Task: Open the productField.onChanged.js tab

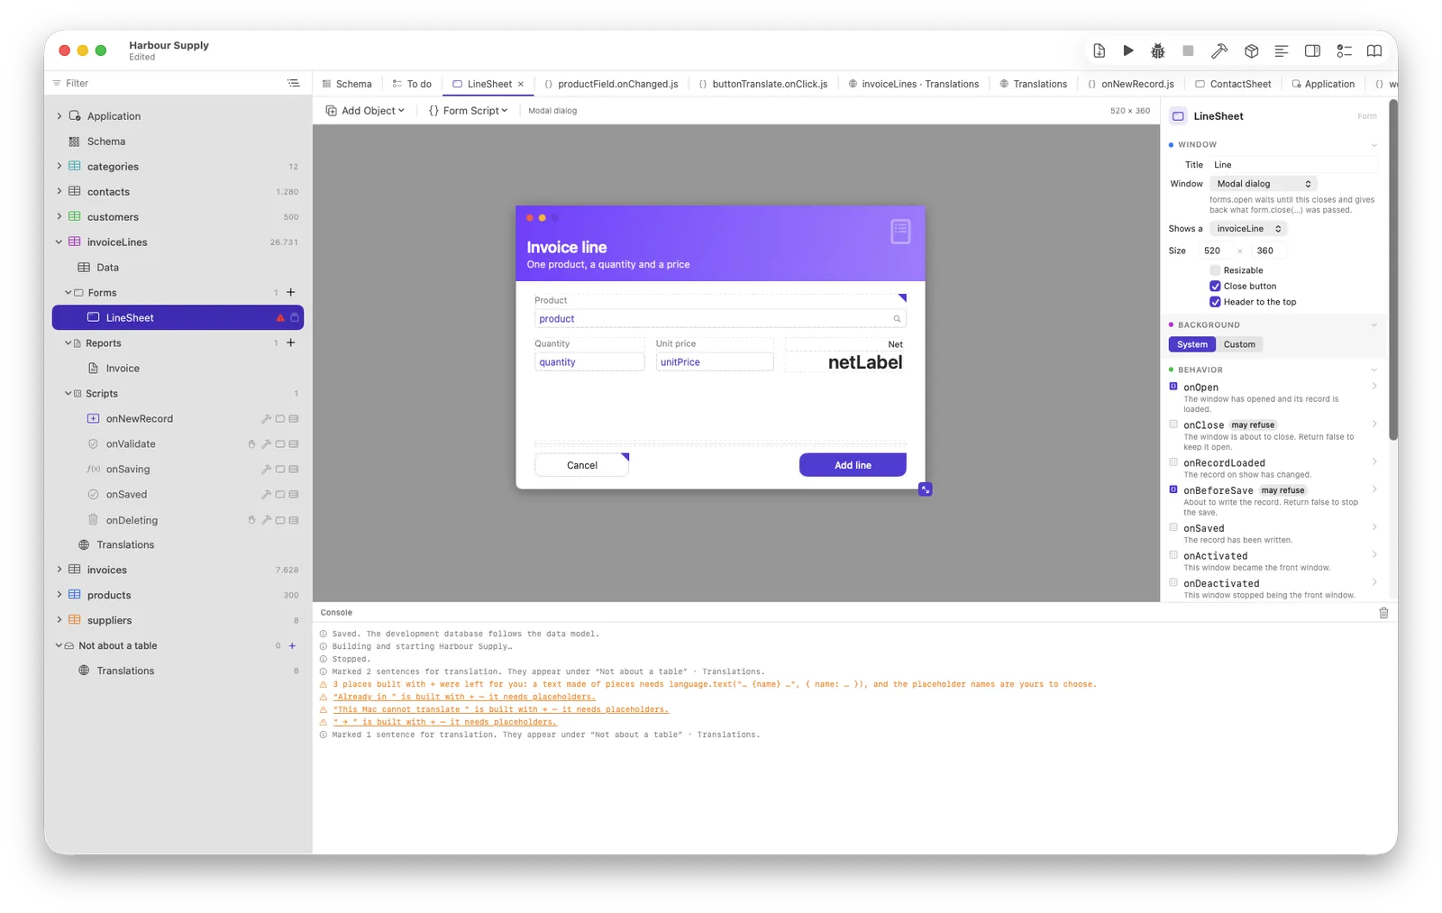Action: click(x=611, y=84)
